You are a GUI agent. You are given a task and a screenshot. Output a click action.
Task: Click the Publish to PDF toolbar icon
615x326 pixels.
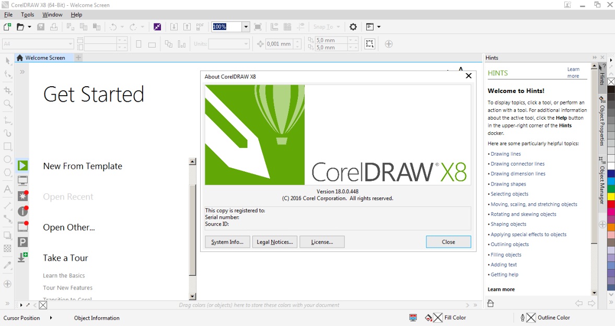200,27
